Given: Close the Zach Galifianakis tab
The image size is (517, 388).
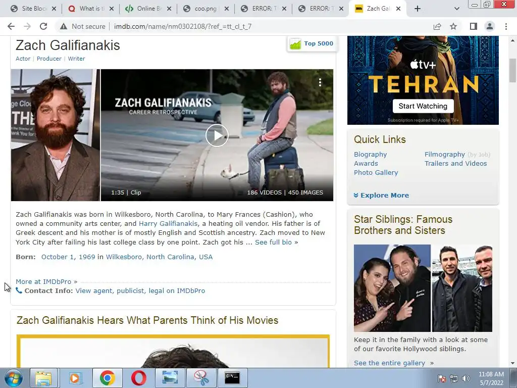Looking at the screenshot, I should tap(398, 9).
